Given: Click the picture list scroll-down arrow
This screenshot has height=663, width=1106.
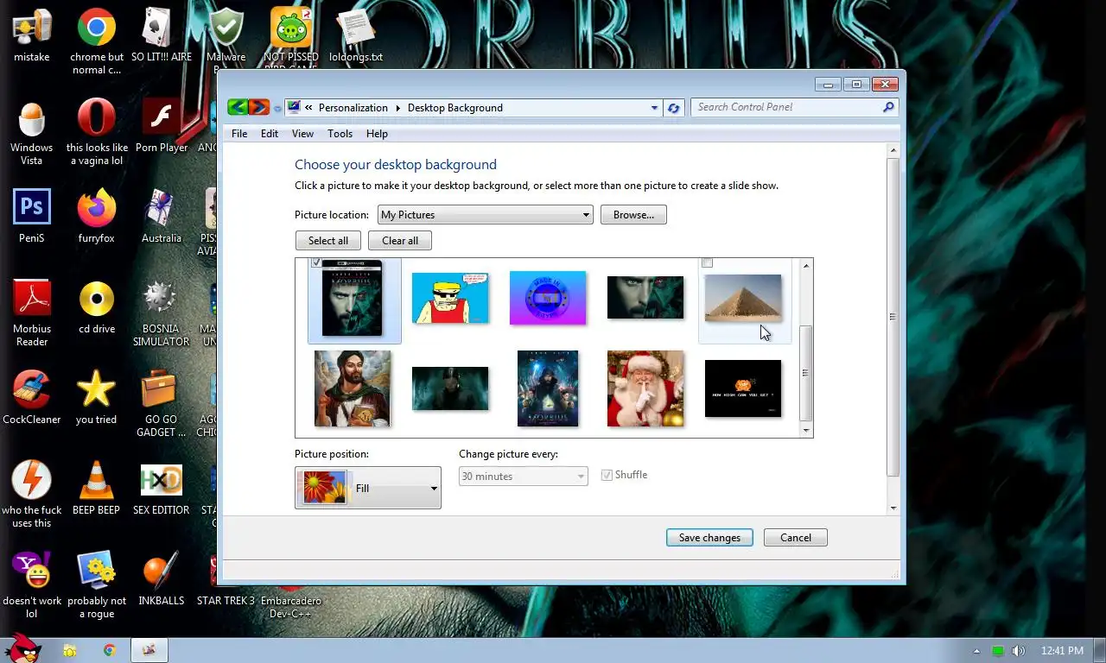Looking at the screenshot, I should pos(806,430).
